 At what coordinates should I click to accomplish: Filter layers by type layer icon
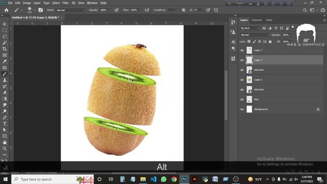276,28
